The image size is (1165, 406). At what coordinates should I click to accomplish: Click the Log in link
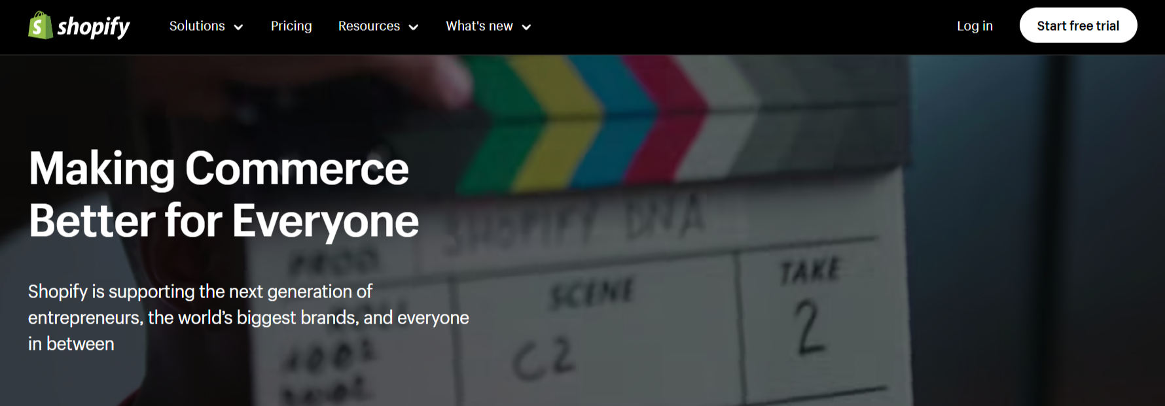pyautogui.click(x=975, y=26)
